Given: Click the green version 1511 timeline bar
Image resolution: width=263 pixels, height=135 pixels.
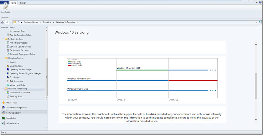Looking at the screenshot, I should pos(142,70).
